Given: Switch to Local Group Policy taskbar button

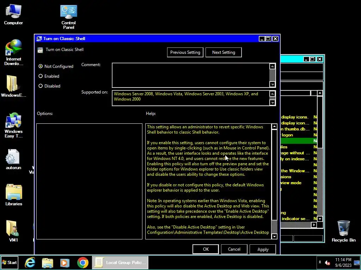Looking at the screenshot, I should (120, 262).
